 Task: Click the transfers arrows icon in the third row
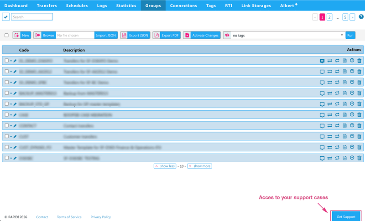[x=329, y=82]
